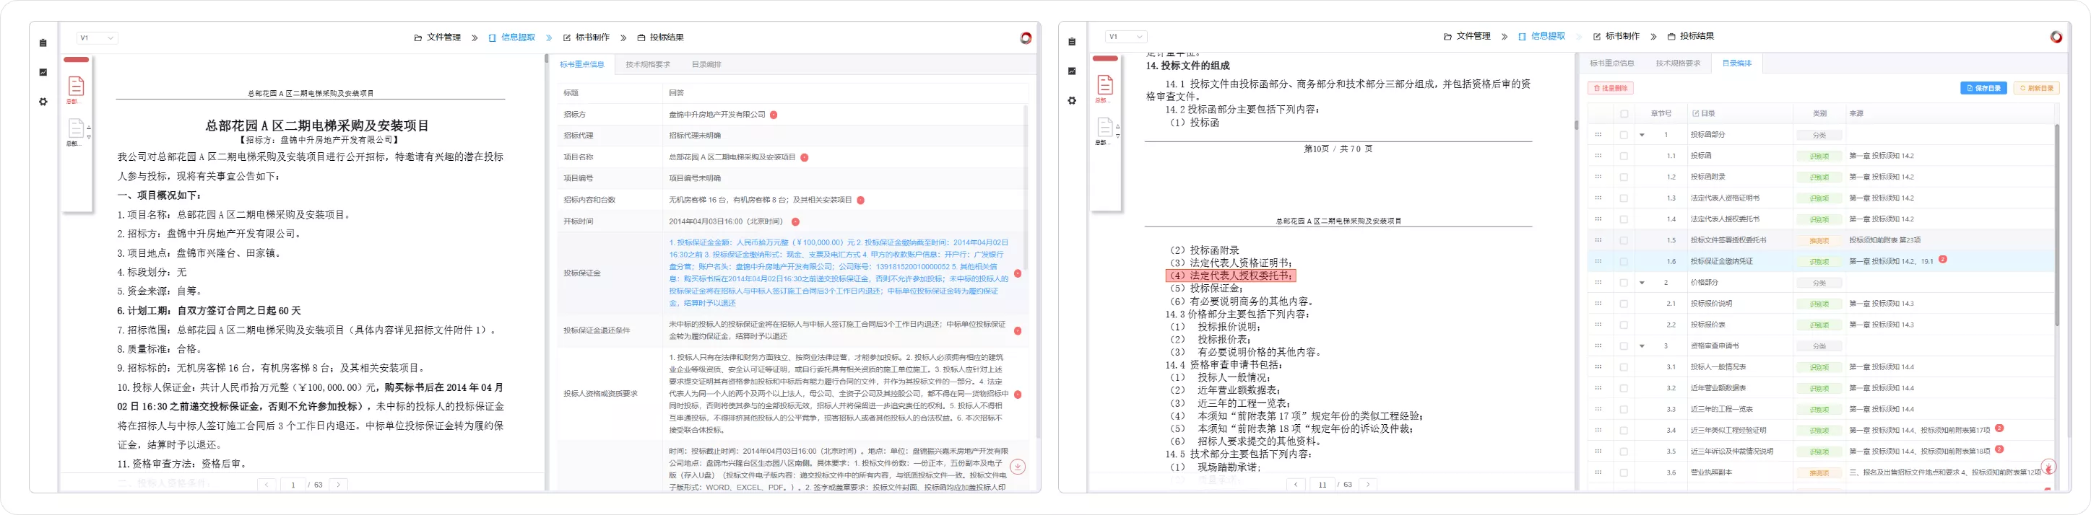Click the drag handle icon of row 1.1 投标函
Image resolution: width=2091 pixels, height=515 pixels.
tap(1598, 156)
